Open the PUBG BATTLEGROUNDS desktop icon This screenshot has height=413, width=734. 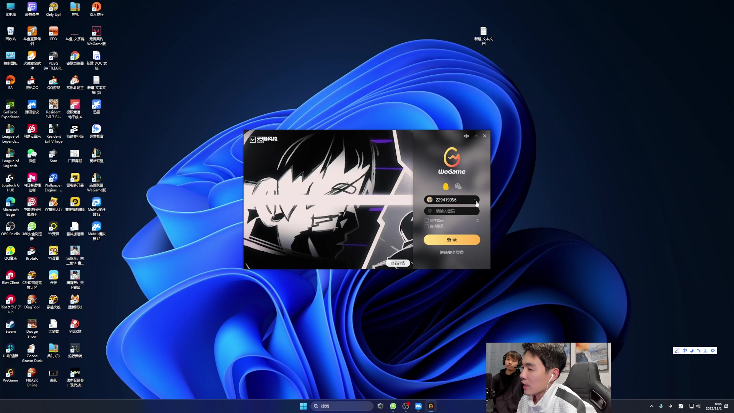pyautogui.click(x=54, y=60)
